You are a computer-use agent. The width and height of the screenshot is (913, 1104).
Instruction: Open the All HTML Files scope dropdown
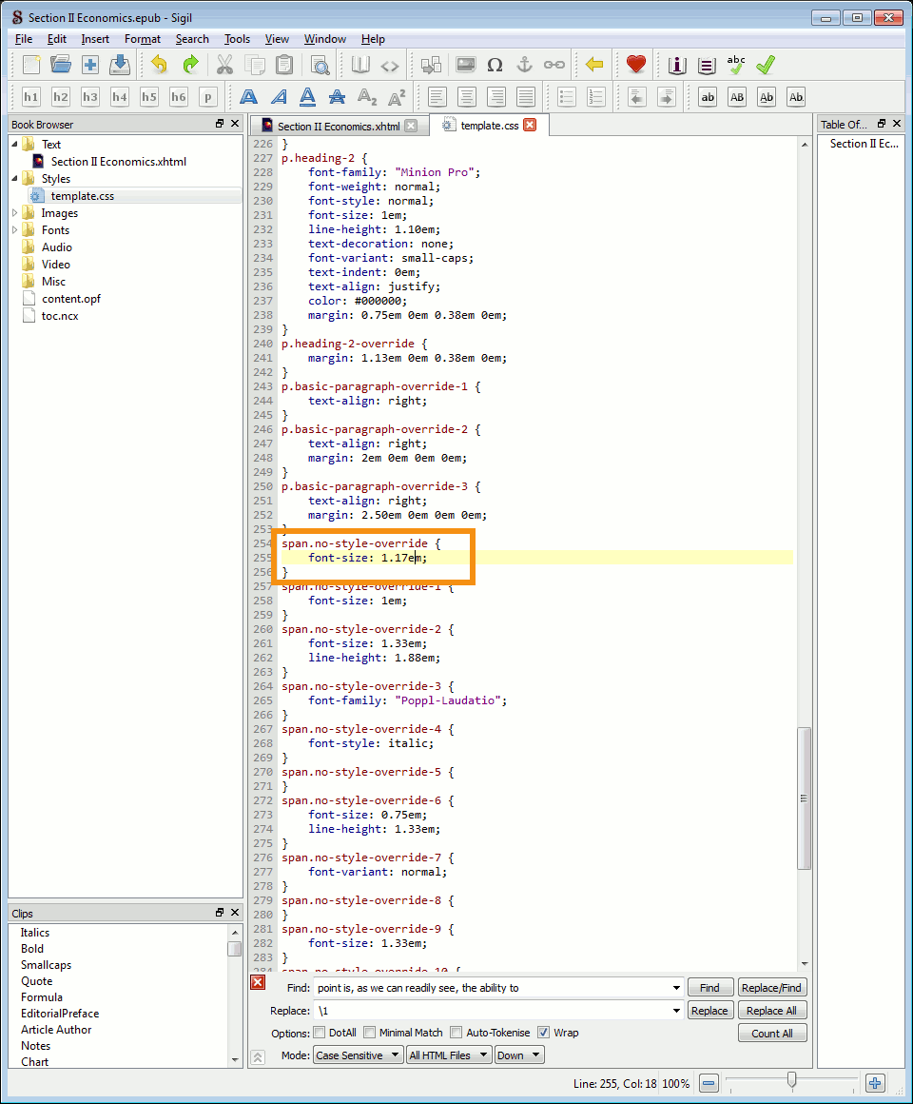pos(448,1055)
